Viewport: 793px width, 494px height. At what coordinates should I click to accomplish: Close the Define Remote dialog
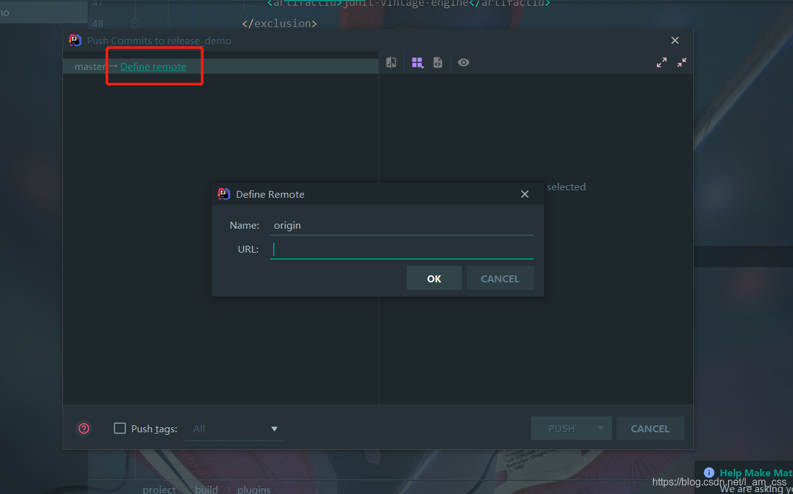(x=524, y=194)
